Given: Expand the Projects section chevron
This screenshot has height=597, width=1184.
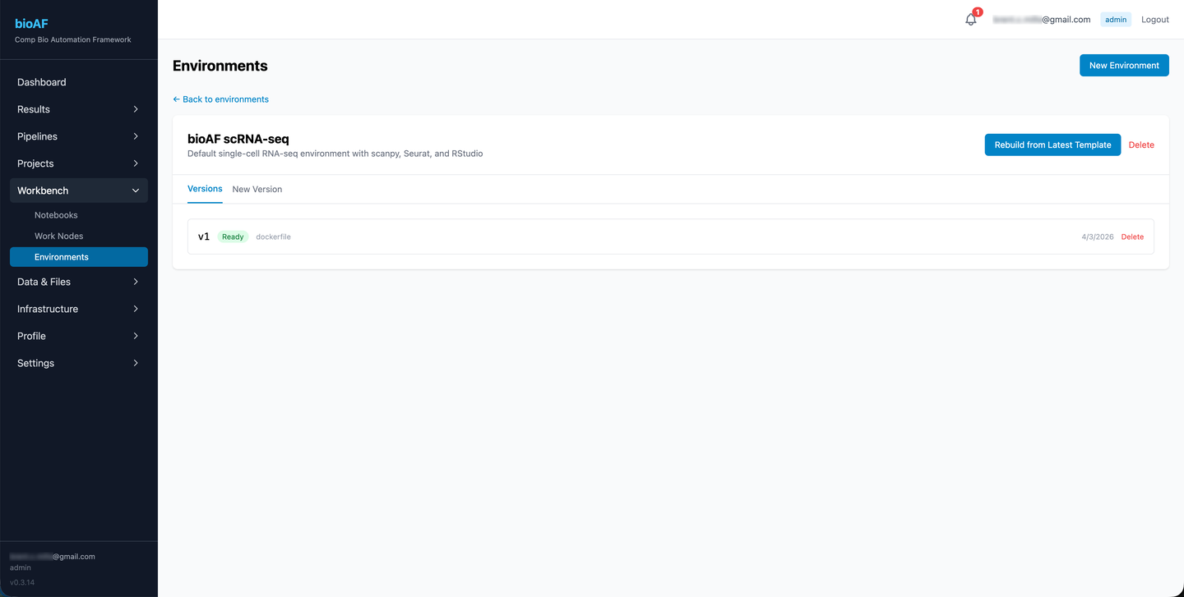Looking at the screenshot, I should coord(136,163).
